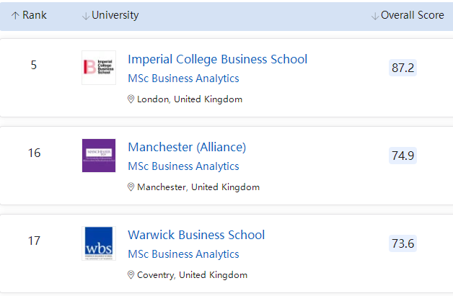Sort the table by Rank column
Screen dimensions: 453x296
tap(34, 15)
